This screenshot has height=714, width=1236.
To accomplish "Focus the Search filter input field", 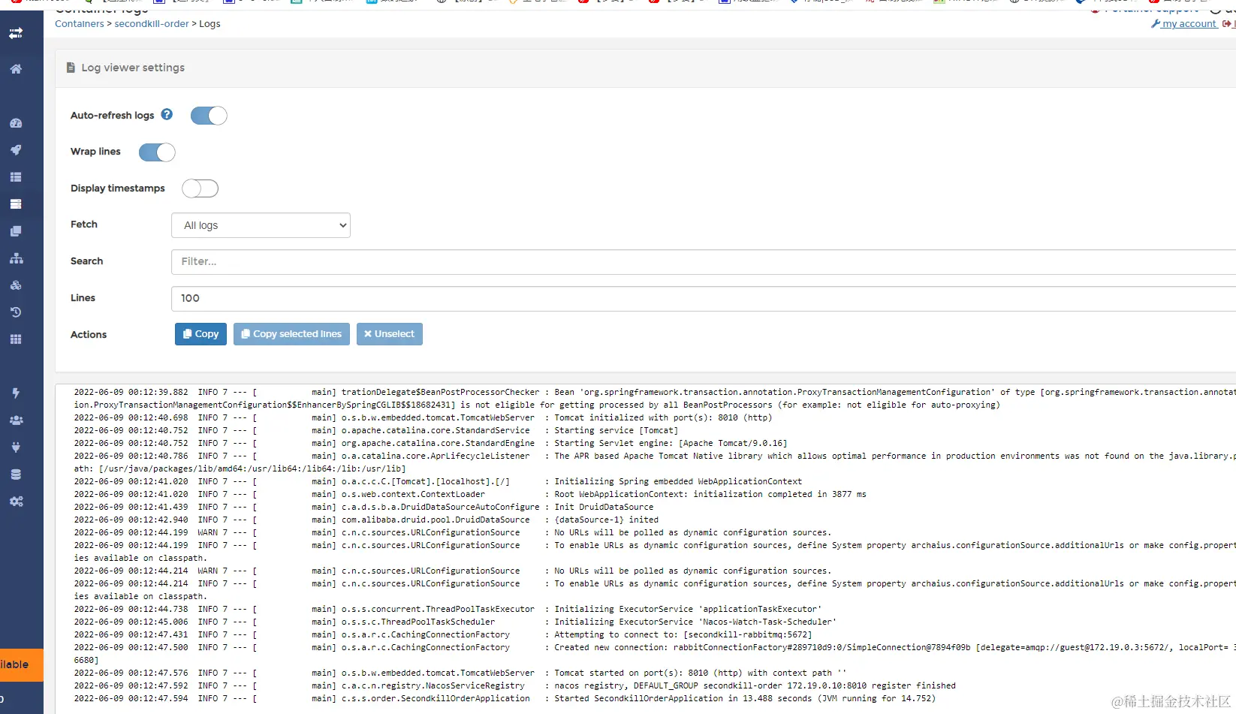I will pos(704,262).
